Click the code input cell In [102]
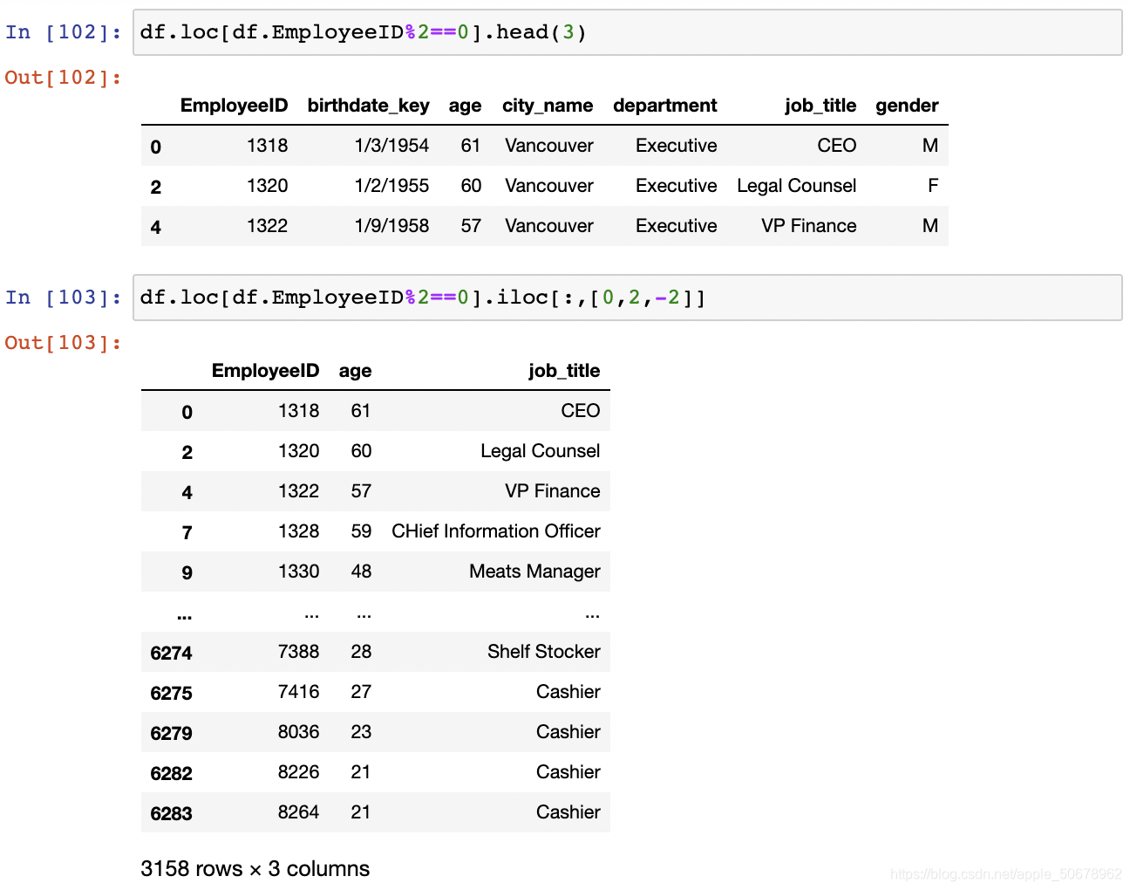The image size is (1130, 890). coord(627,32)
